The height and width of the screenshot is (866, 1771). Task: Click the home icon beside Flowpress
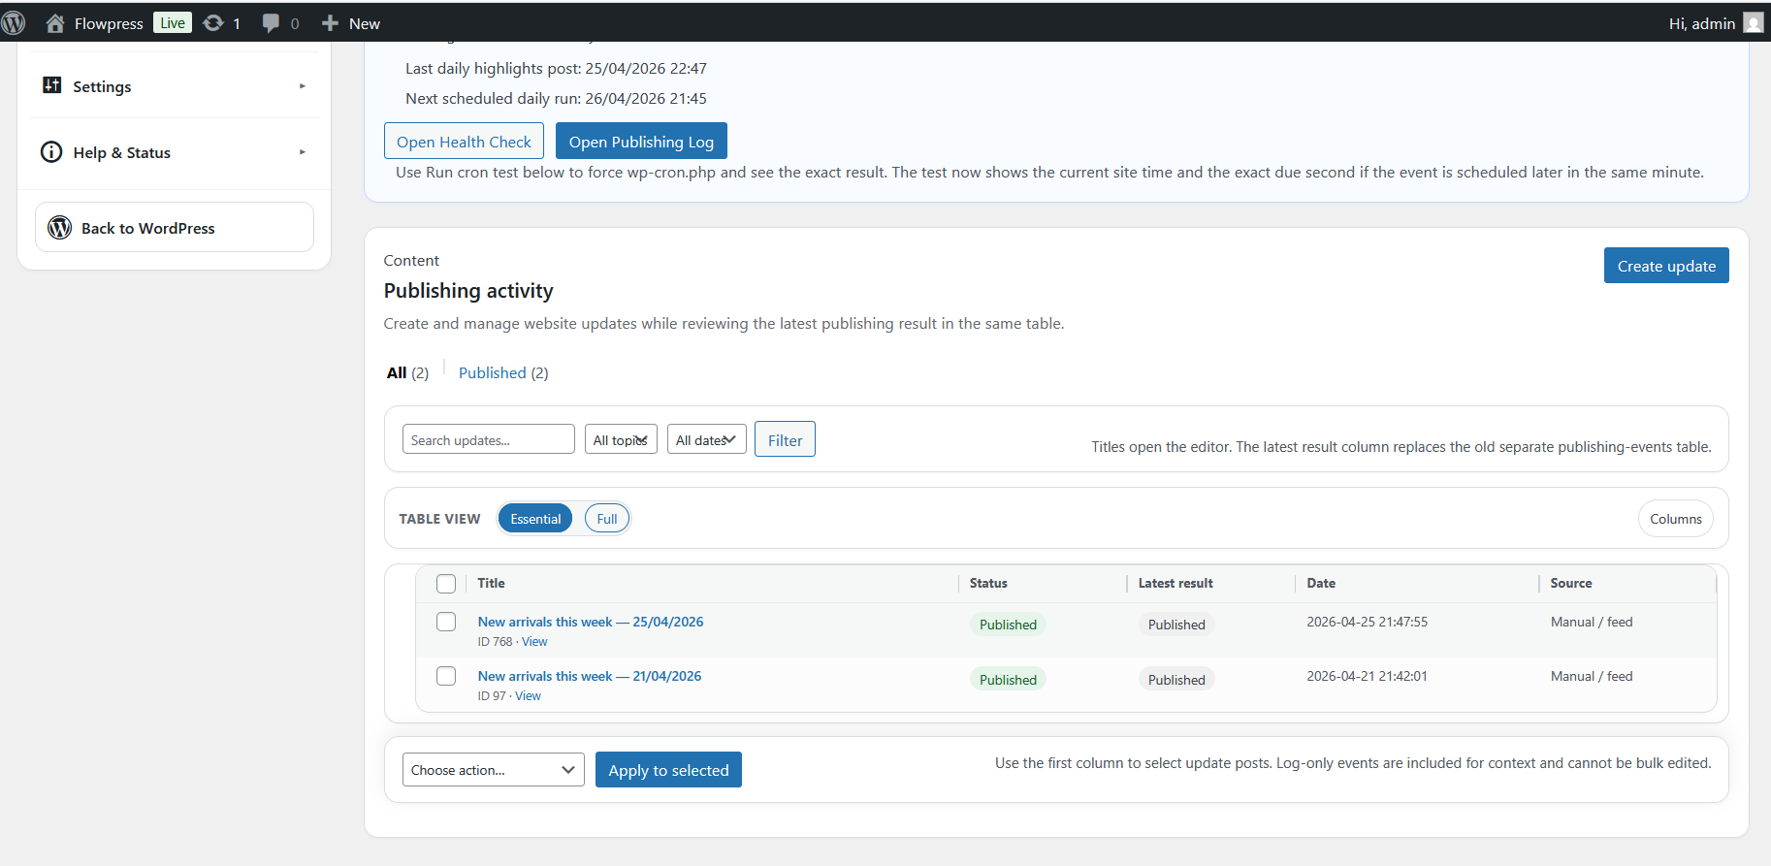pyautogui.click(x=55, y=22)
